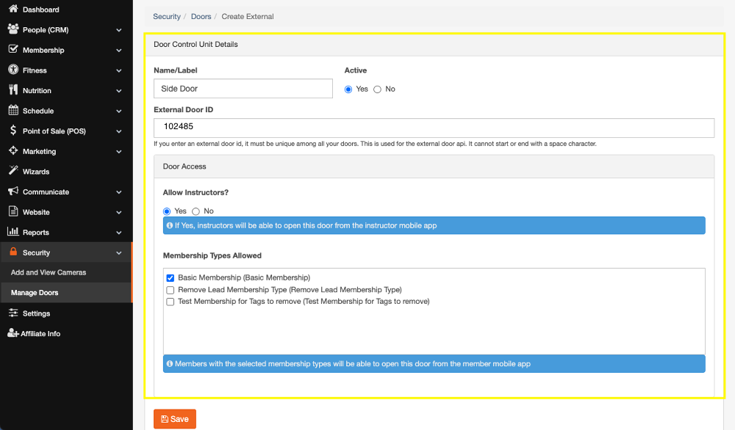This screenshot has width=735, height=430.
Task: Click the Dashboard home icon
Action: [x=13, y=8]
